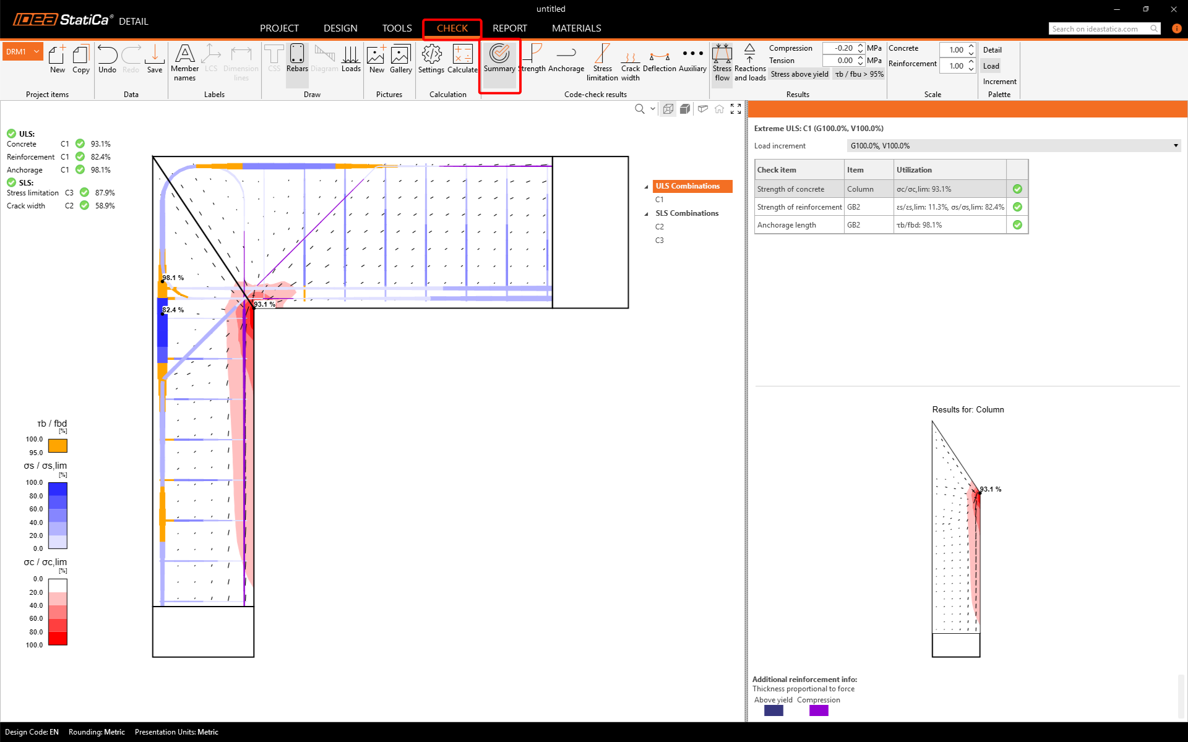Switch to solid 3D view icon
This screenshot has width=1188, height=742.
tap(685, 109)
